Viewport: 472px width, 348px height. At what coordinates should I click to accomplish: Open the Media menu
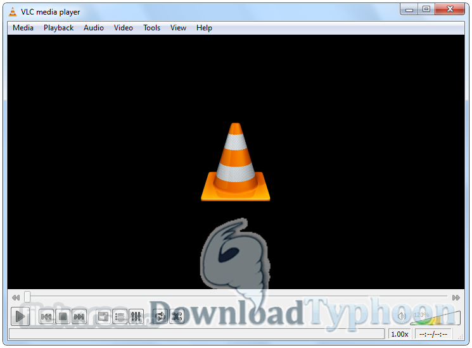coord(23,28)
